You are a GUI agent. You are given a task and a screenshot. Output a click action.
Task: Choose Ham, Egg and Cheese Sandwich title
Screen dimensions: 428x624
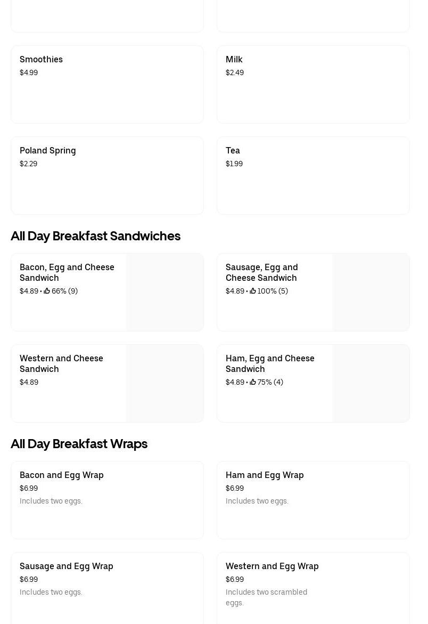coord(270,363)
